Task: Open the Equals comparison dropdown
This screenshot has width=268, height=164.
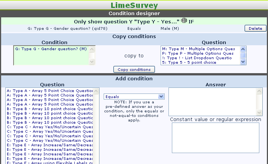Action: click(134, 97)
